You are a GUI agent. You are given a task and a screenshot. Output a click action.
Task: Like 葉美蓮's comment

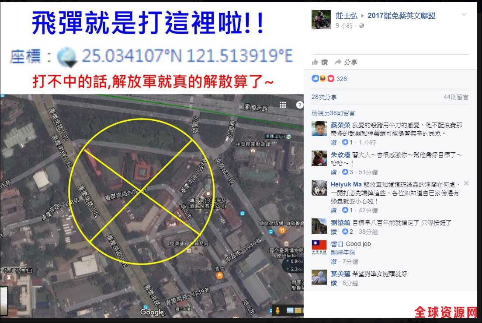coord(333,283)
